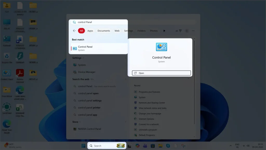The image size is (266, 150).
Task: Switch to the Apps filter
Action: tap(90, 31)
